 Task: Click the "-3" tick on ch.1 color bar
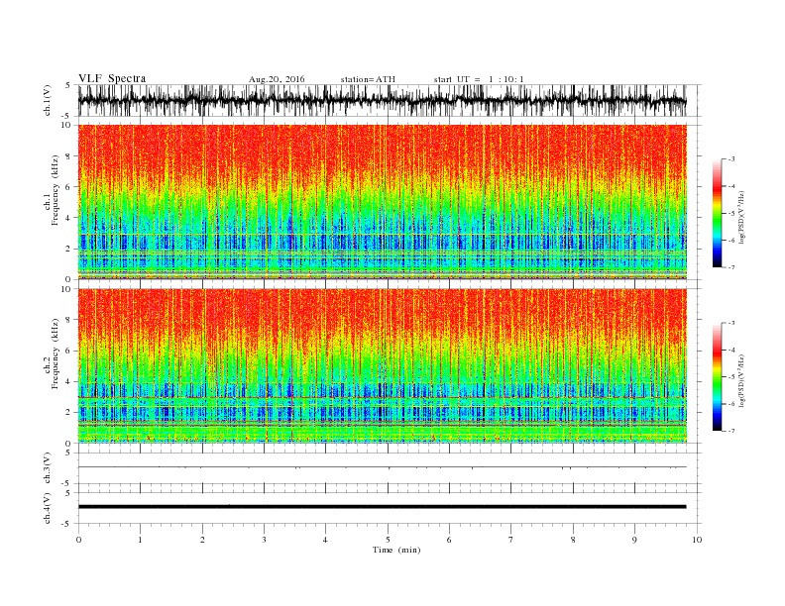coord(731,159)
